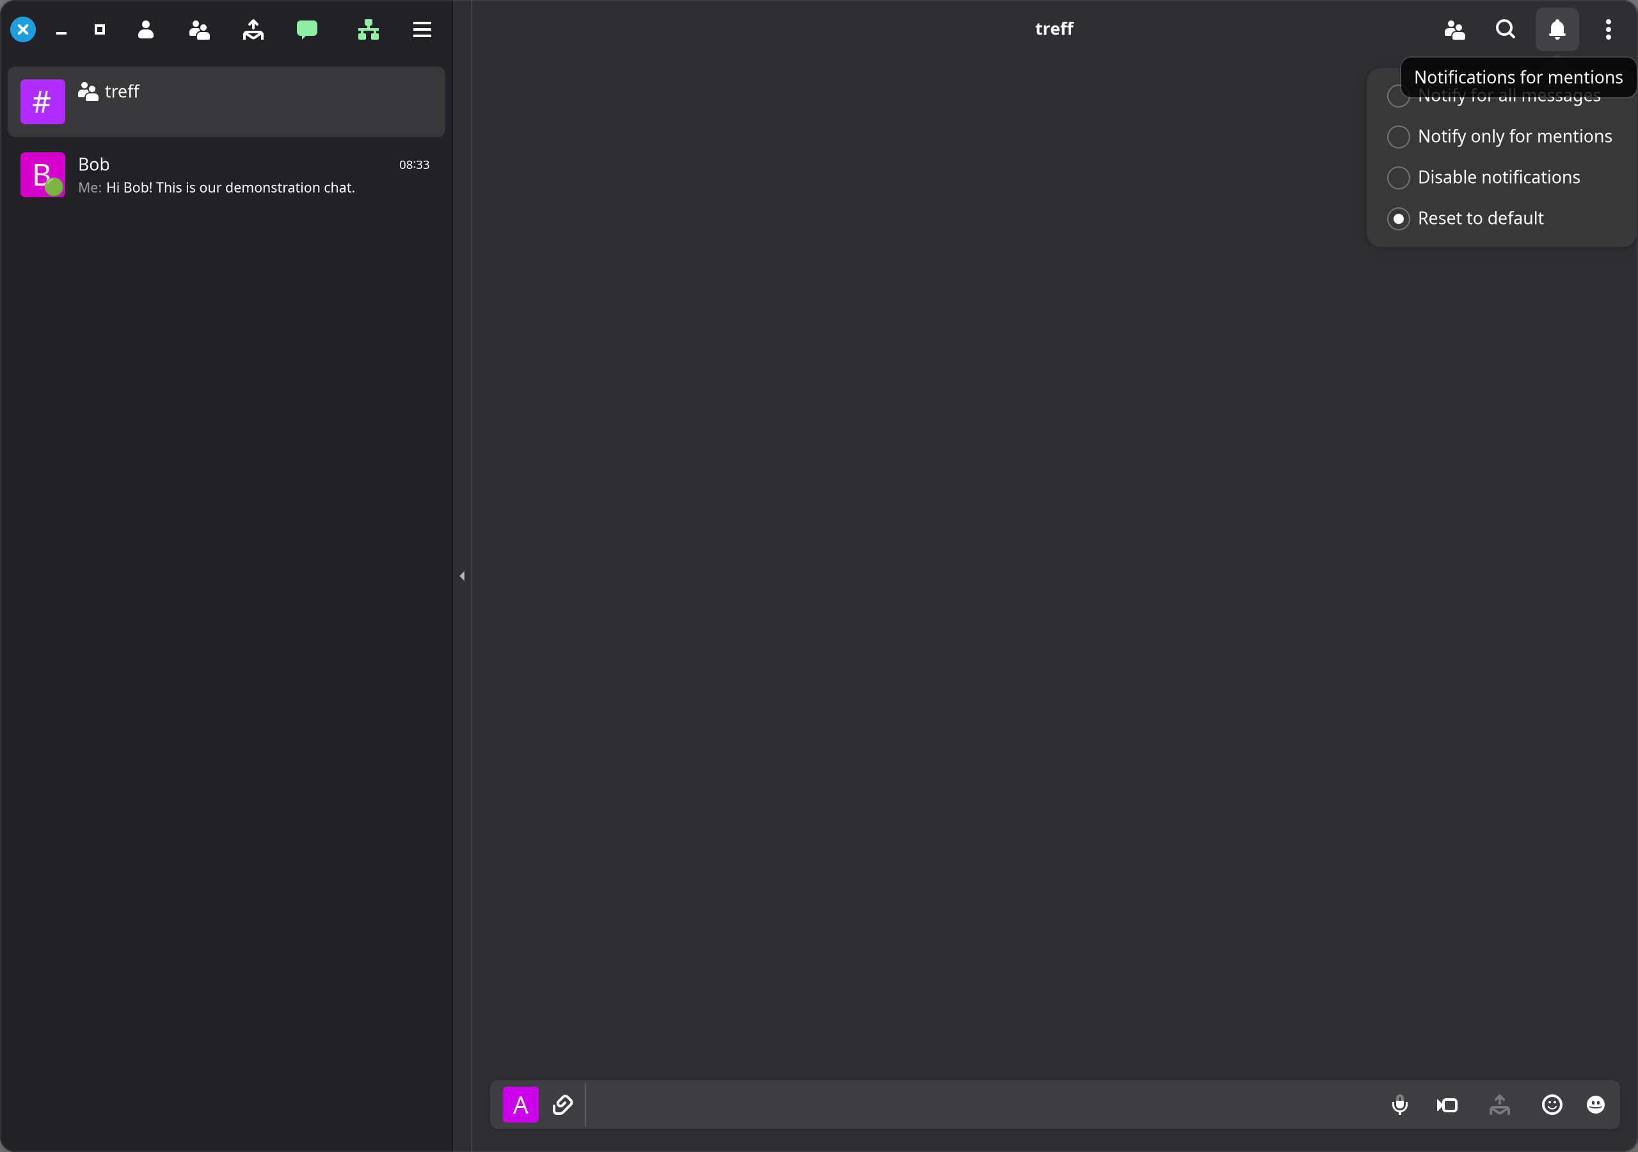Open the hamburger menu in the left toolbar
The image size is (1638, 1152).
(x=422, y=29)
